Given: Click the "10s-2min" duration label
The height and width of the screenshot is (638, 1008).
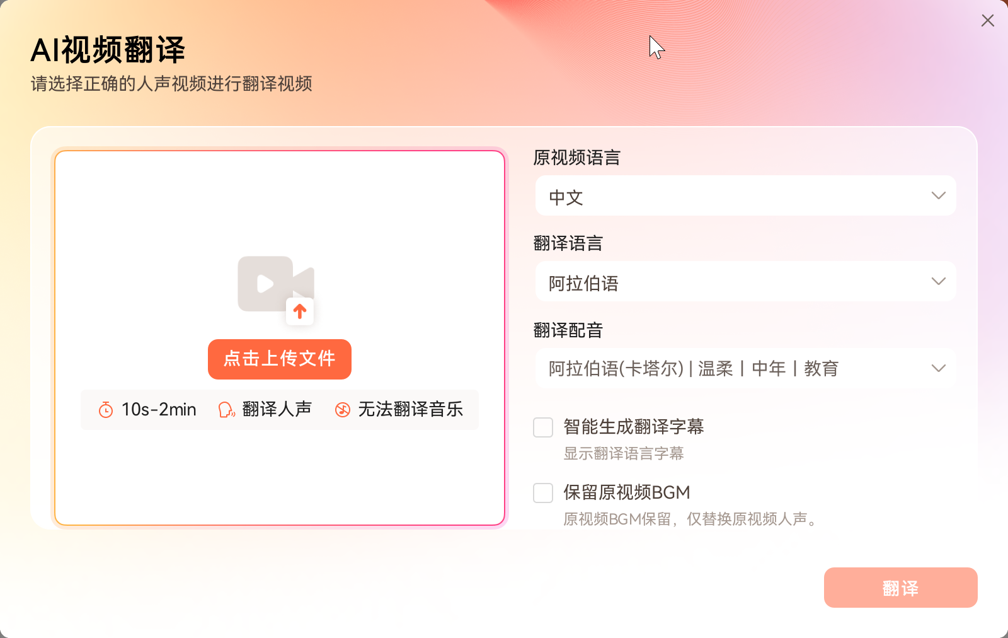Looking at the screenshot, I should coord(159,409).
